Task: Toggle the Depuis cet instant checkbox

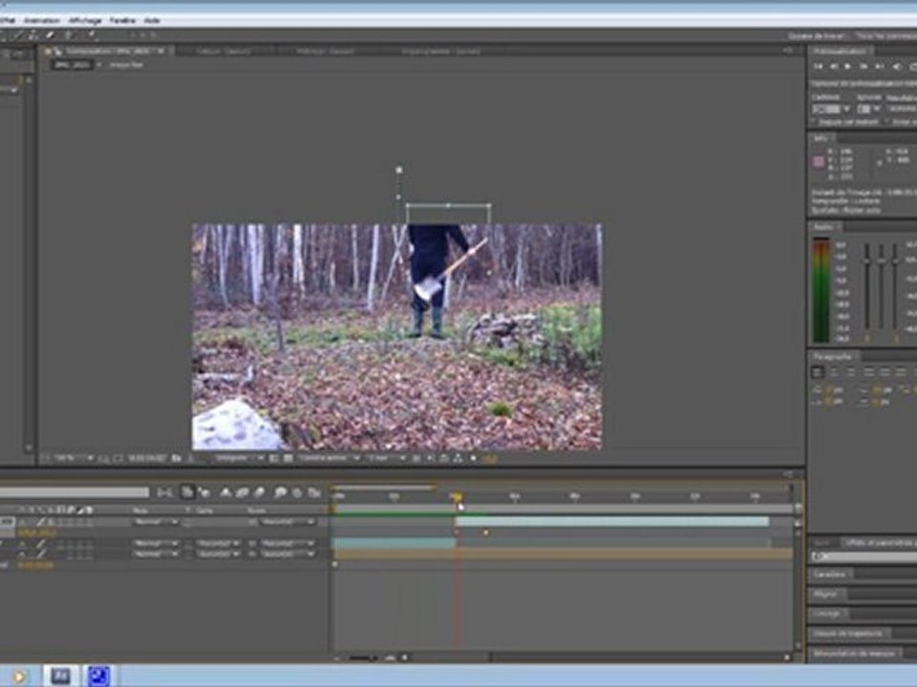Action: tap(814, 121)
